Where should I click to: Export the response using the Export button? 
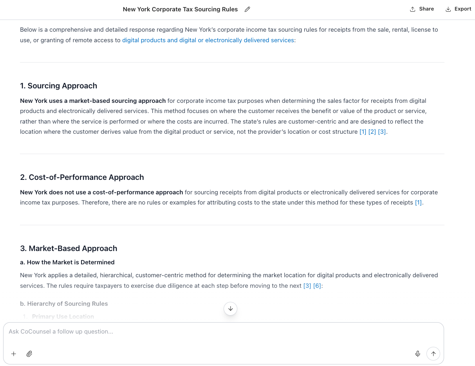pyautogui.click(x=458, y=9)
